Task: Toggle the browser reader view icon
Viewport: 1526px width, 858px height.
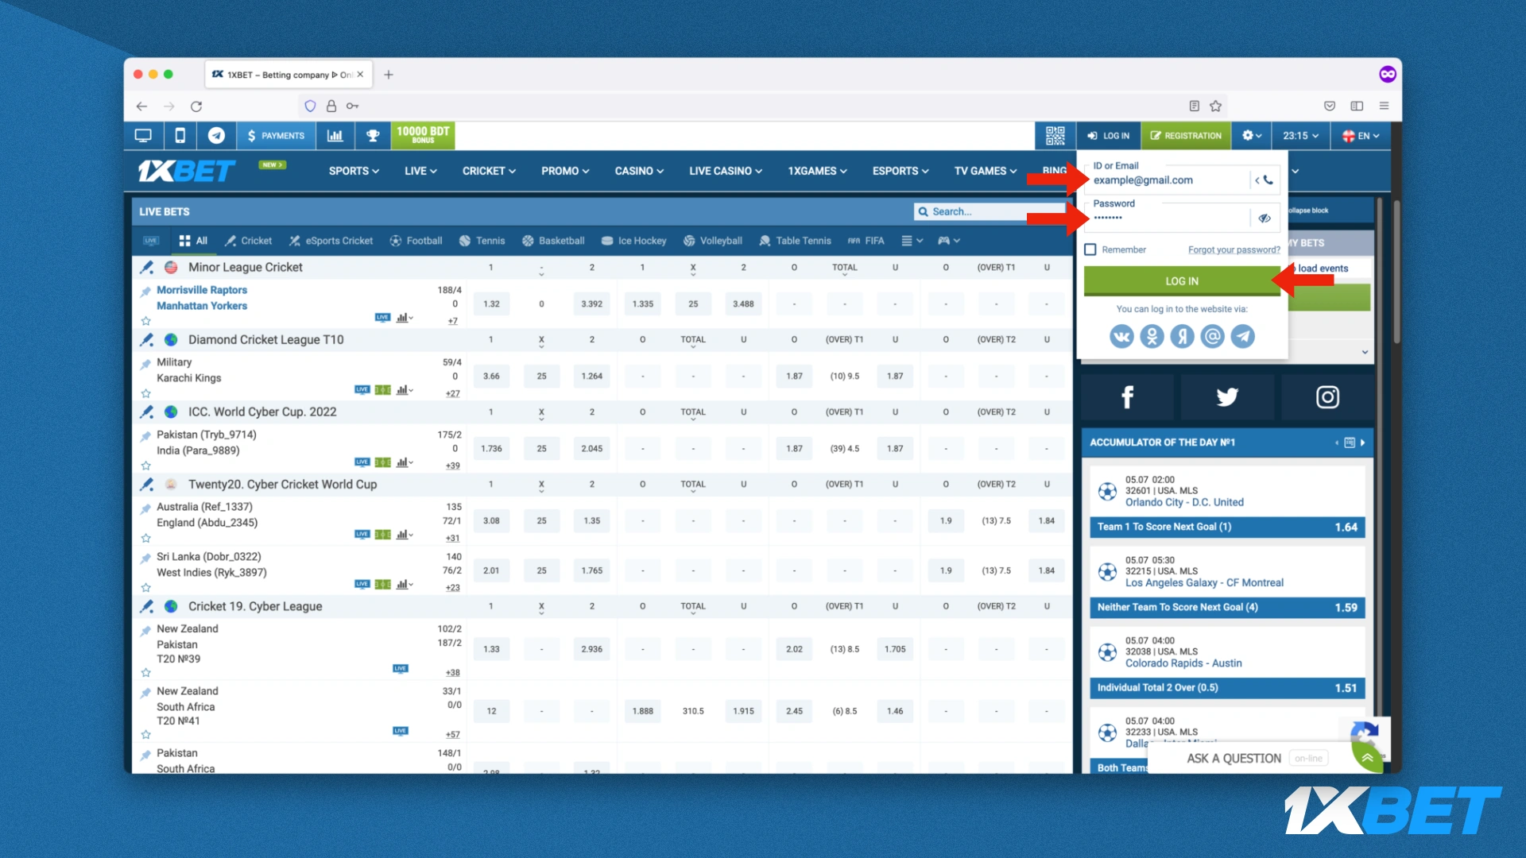Action: (1194, 106)
